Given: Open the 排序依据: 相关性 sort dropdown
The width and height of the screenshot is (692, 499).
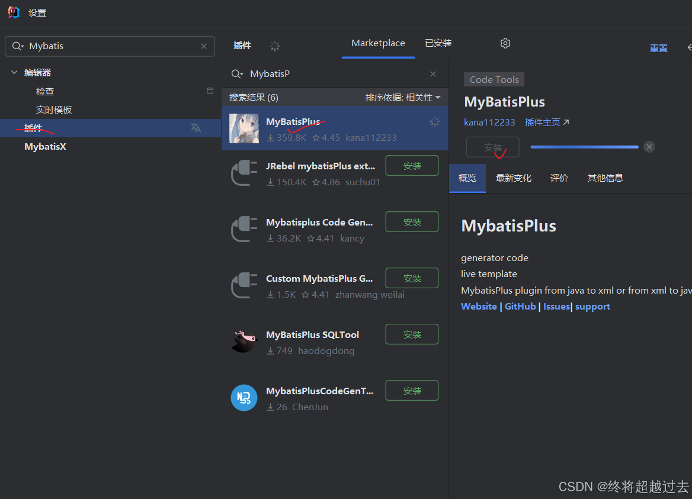Looking at the screenshot, I should [403, 98].
